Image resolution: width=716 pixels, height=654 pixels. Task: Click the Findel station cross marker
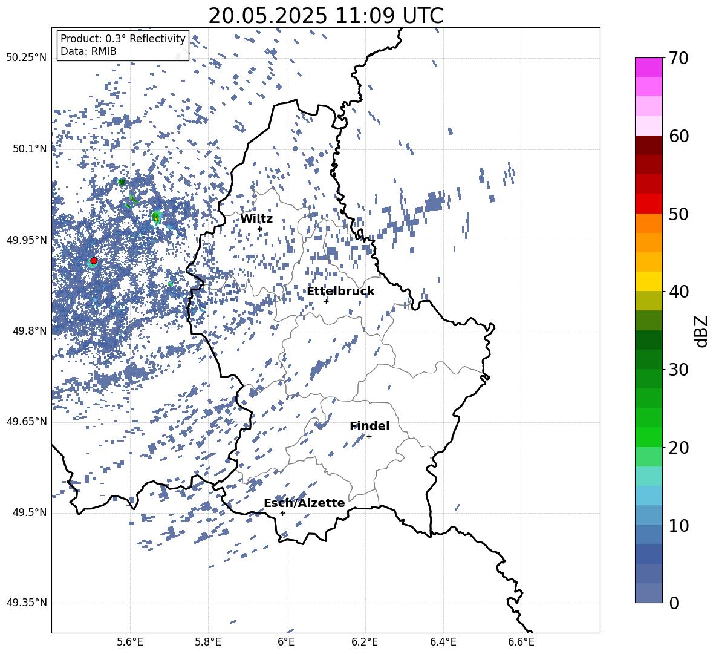tap(369, 437)
